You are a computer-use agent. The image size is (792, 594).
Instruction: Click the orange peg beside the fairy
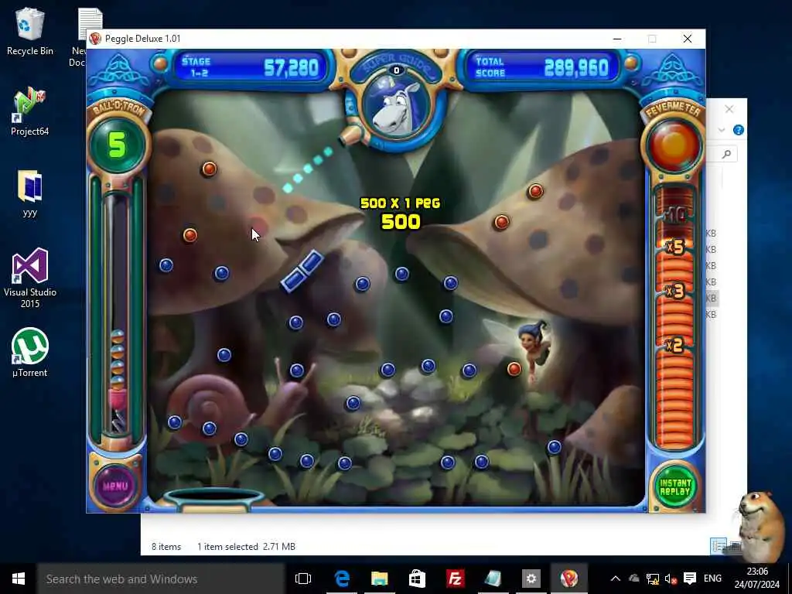coord(514,369)
